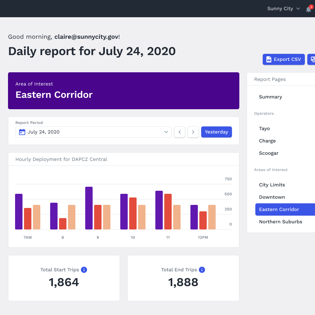Viewport: 315px width, 315px height.
Task: Click the Yesterday button
Action: click(x=217, y=132)
